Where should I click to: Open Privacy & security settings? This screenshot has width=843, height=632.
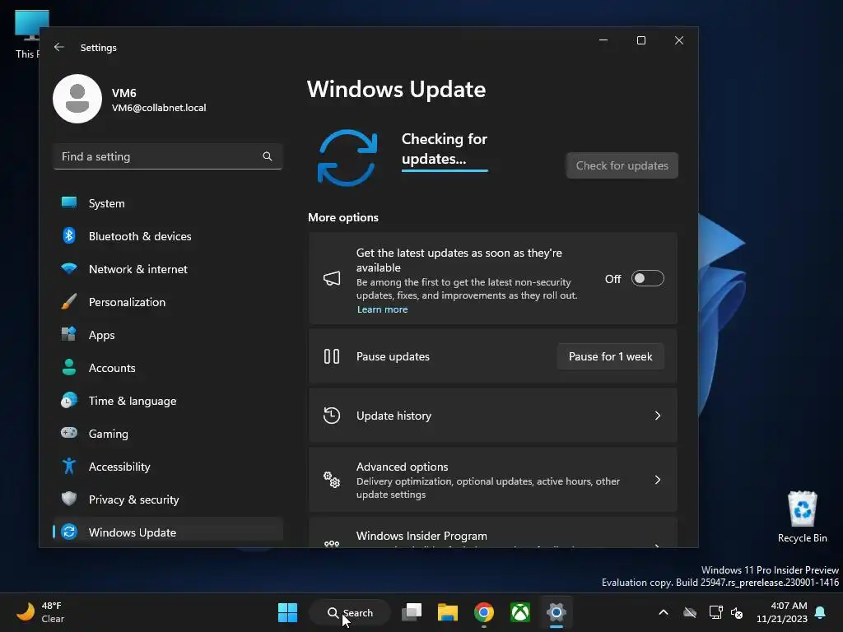click(168, 500)
